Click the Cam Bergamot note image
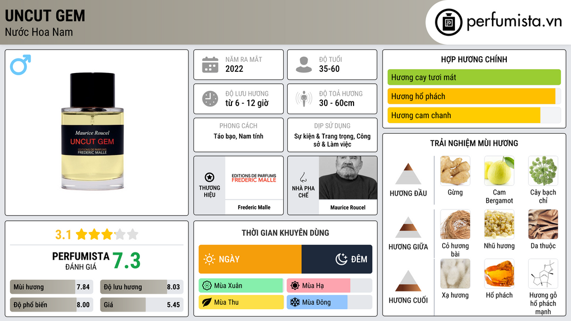This screenshot has height=321, width=571. [499, 171]
